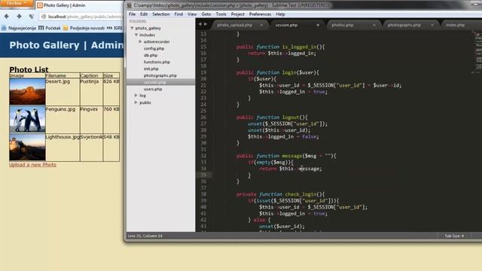Click the previous-tab left arrow in editor
This screenshot has height=271, width=482.
pyautogui.click(x=200, y=24)
